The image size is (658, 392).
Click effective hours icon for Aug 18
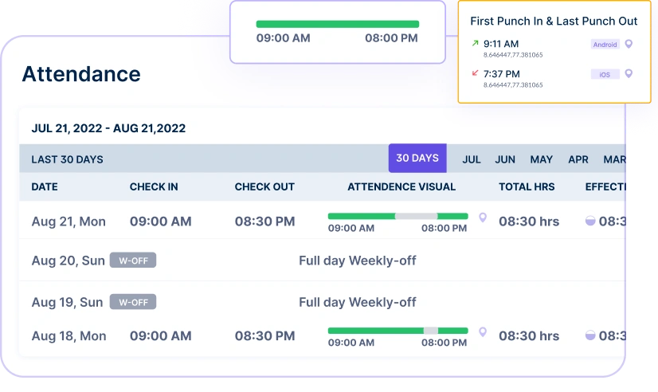tap(590, 336)
